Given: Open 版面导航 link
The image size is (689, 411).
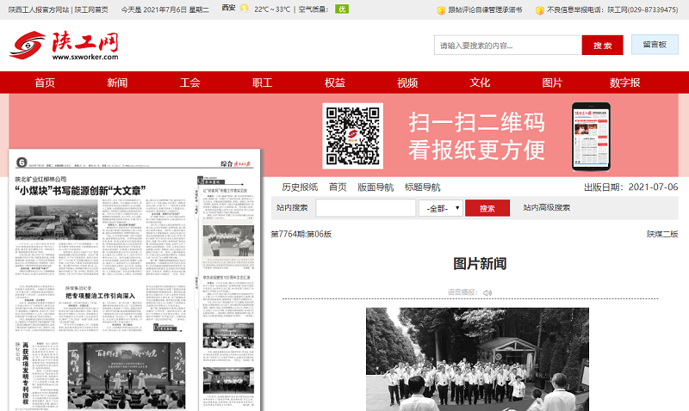Looking at the screenshot, I should [x=376, y=187].
